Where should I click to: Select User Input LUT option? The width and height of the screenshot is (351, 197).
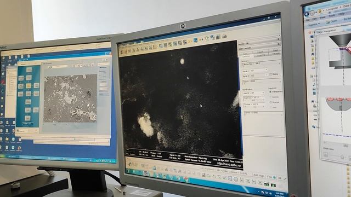pyautogui.click(x=270, y=107)
